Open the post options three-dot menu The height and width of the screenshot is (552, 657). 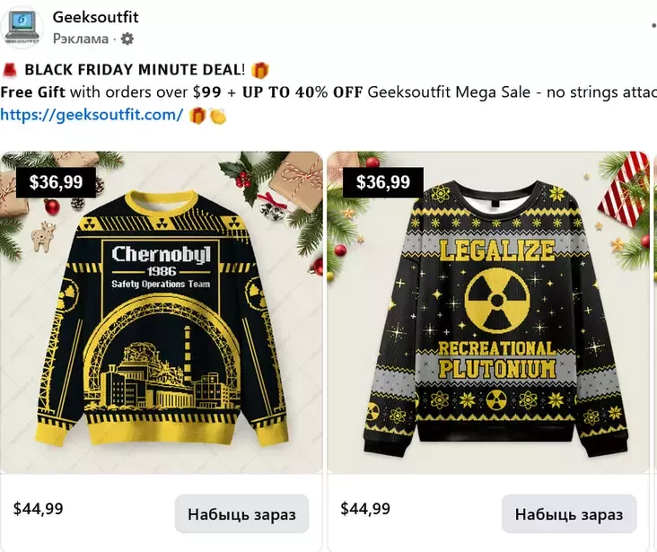(x=653, y=27)
